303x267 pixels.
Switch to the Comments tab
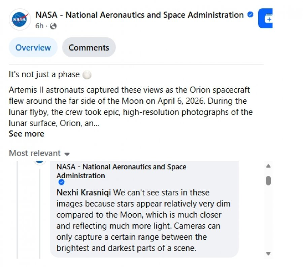(x=89, y=48)
